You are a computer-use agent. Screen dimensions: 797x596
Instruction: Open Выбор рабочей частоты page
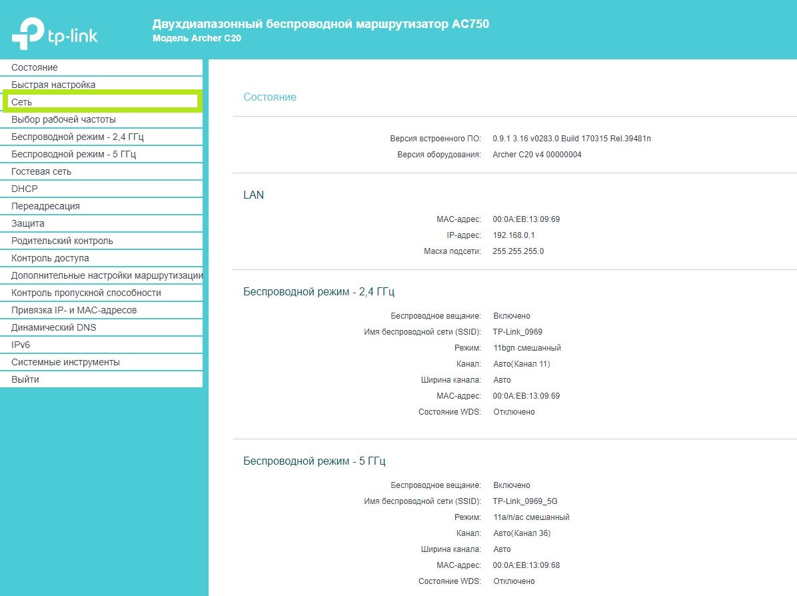pos(63,119)
